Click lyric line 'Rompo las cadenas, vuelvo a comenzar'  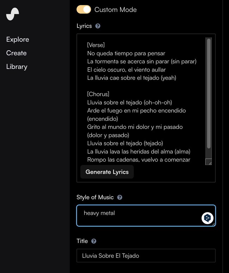point(138,160)
